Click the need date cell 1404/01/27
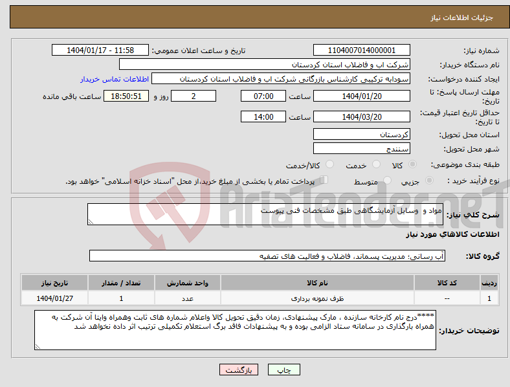The width and height of the screenshot is (510, 387). click(x=54, y=298)
